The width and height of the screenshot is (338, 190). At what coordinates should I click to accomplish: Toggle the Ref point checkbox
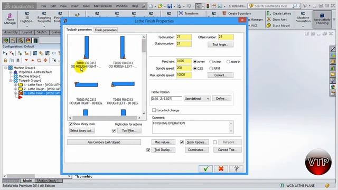pos(215,142)
